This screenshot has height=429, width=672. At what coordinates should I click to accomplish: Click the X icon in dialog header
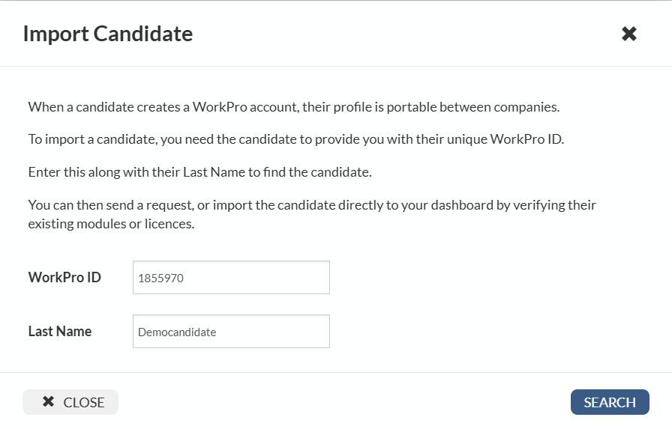pos(628,34)
